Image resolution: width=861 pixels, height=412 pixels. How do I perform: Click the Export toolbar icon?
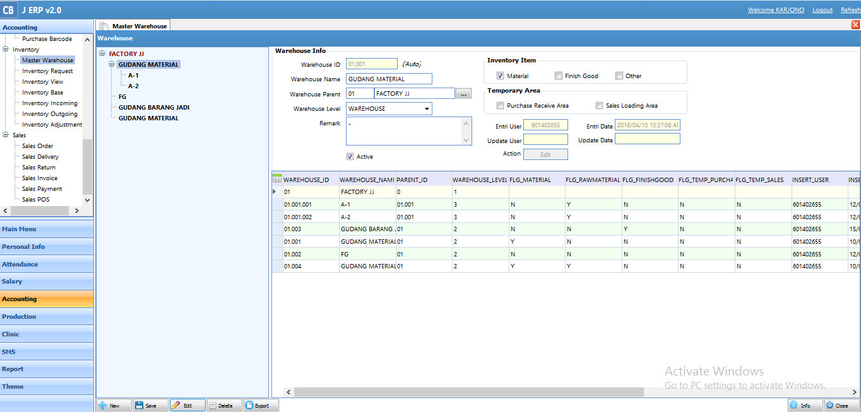249,406
